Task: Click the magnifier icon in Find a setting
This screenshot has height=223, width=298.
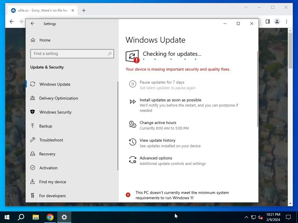Action: pos(110,54)
